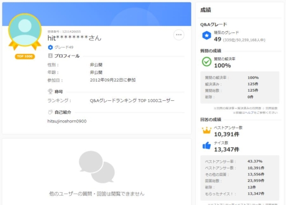Click the もらったナイス！ 13,347件 value
Viewport: 286px width, 205px height.
pos(256,194)
